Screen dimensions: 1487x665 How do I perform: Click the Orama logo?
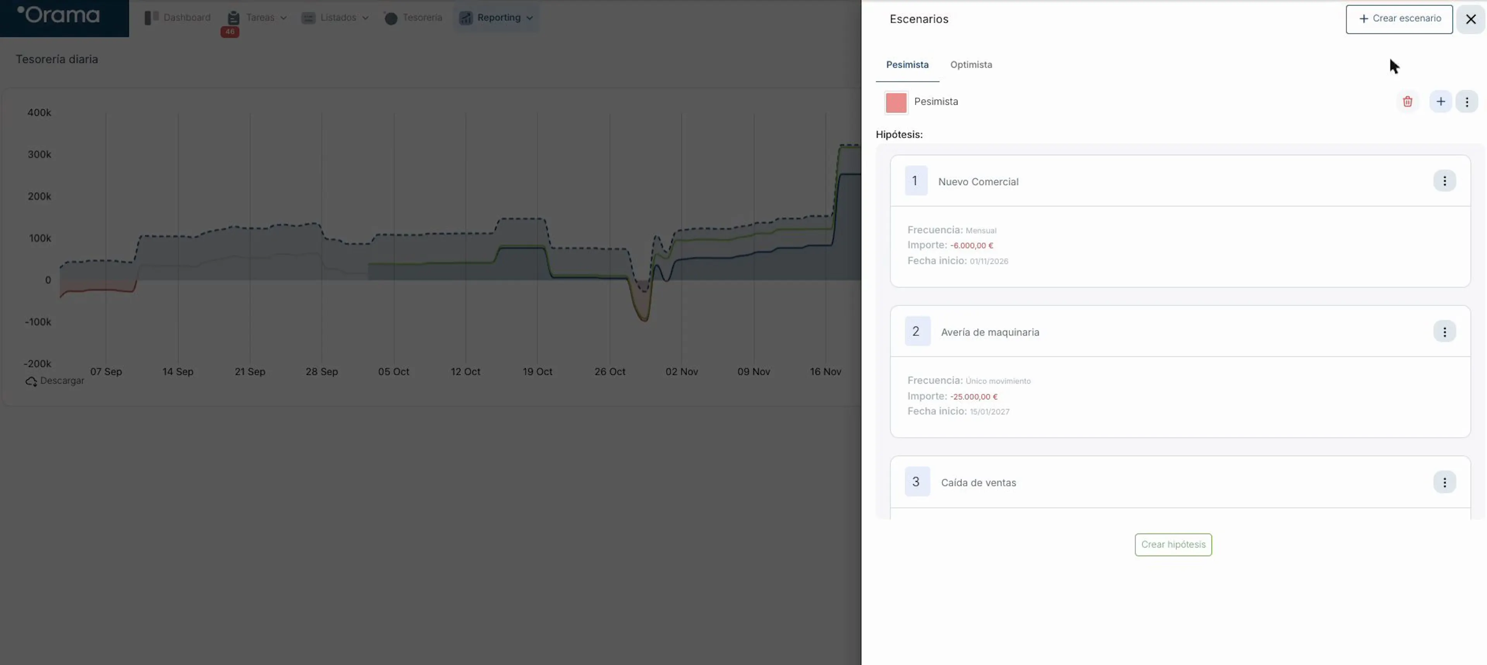(x=58, y=14)
